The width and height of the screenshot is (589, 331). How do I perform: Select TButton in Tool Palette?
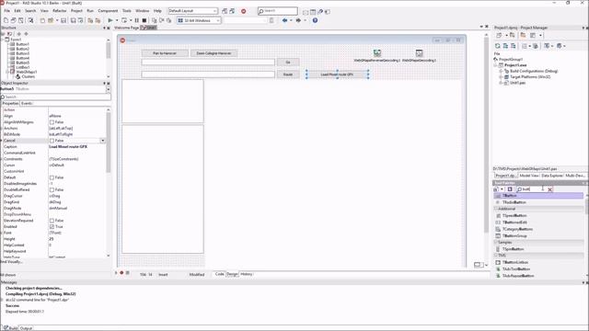pyautogui.click(x=538, y=196)
